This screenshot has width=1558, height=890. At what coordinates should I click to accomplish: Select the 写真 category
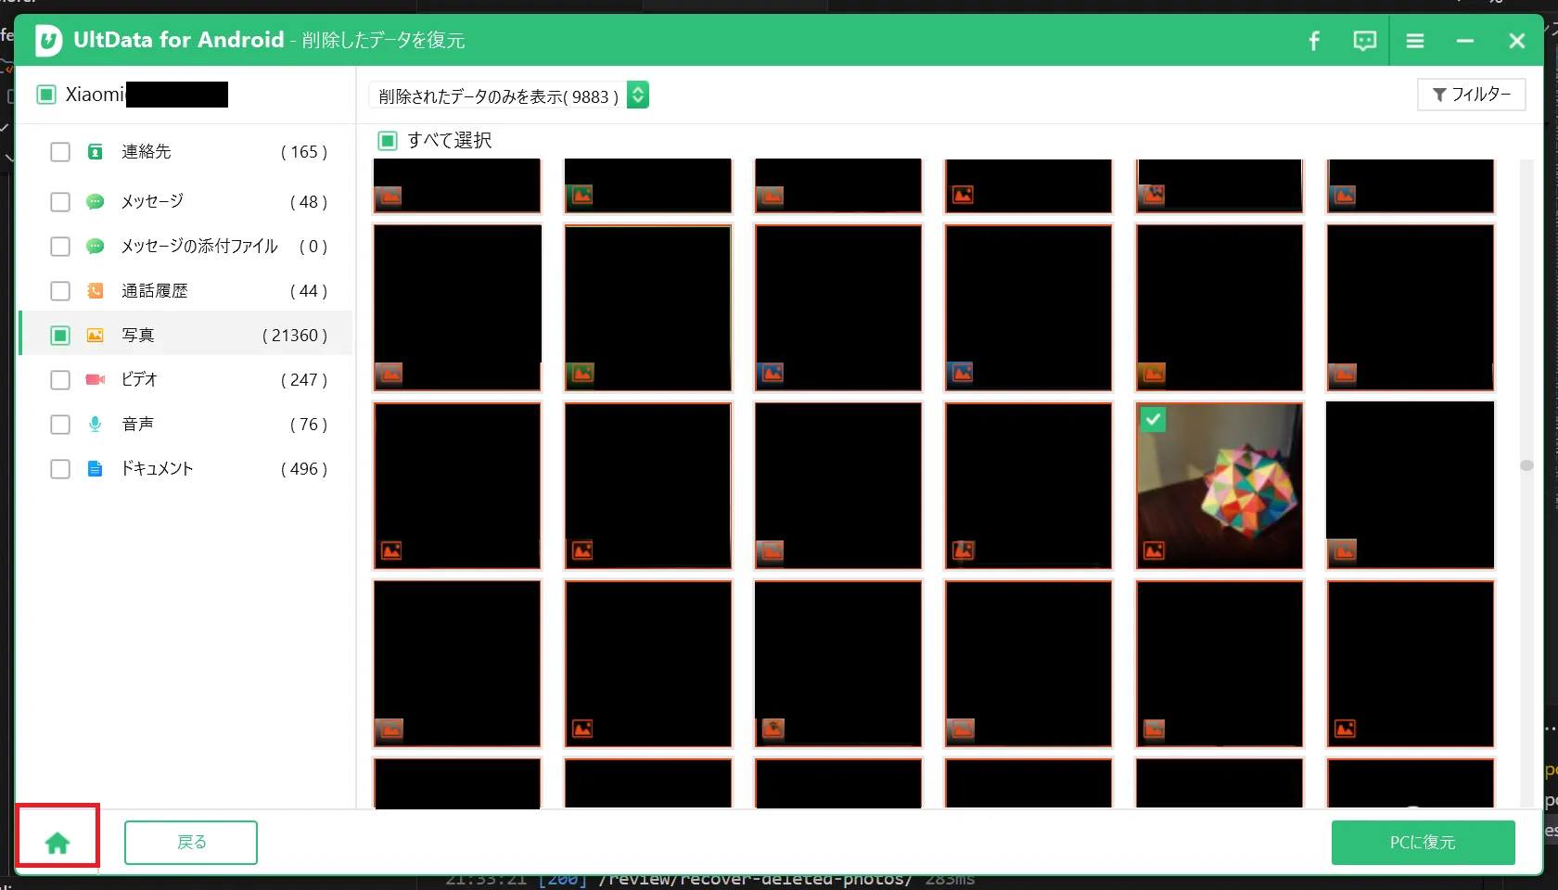(x=138, y=336)
